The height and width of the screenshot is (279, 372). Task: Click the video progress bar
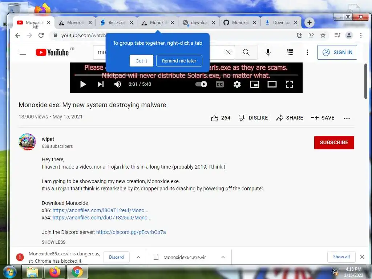186,75
